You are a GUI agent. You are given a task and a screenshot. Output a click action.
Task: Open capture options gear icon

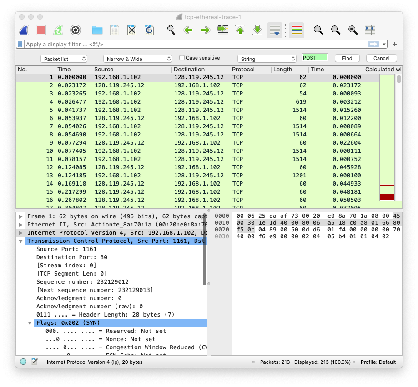pos(76,30)
